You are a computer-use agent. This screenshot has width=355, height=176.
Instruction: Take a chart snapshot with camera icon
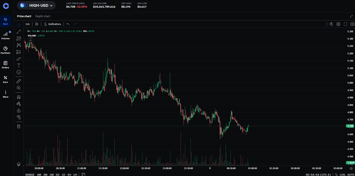pyautogui.click(x=352, y=24)
